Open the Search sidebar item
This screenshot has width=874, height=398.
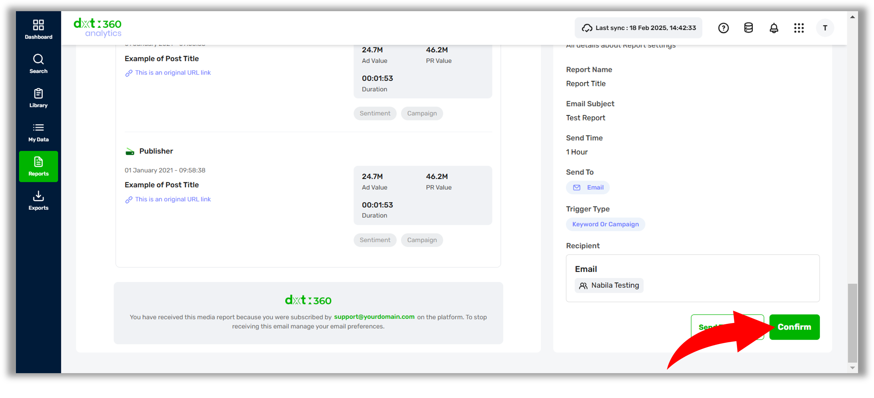[38, 64]
